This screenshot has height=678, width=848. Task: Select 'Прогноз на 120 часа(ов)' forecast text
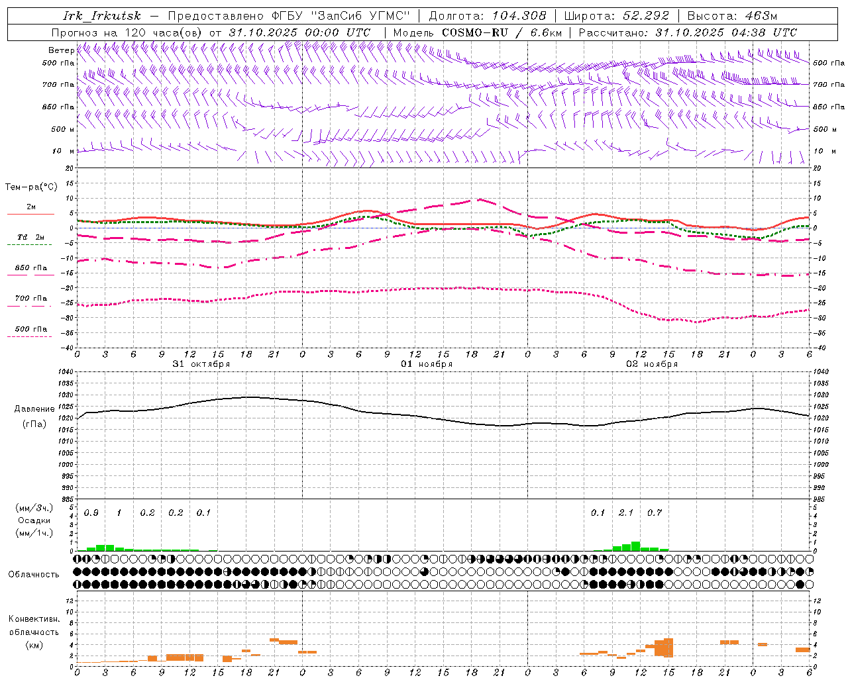tap(127, 32)
